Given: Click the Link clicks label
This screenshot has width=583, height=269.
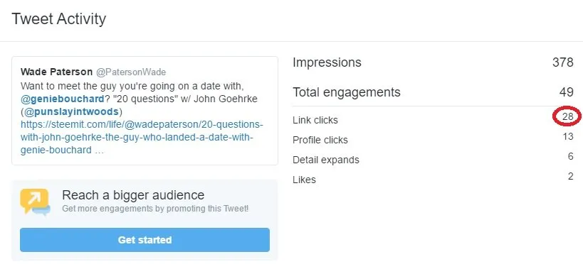Looking at the screenshot, I should pyautogui.click(x=315, y=120).
